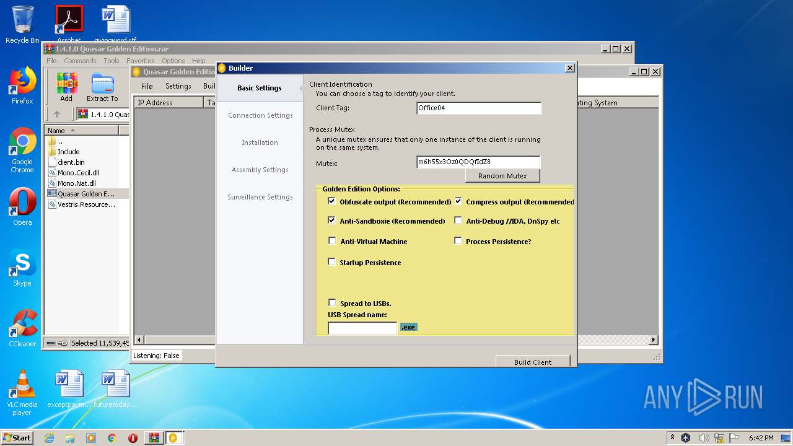Switch to WinRAR taskbar button

154,438
